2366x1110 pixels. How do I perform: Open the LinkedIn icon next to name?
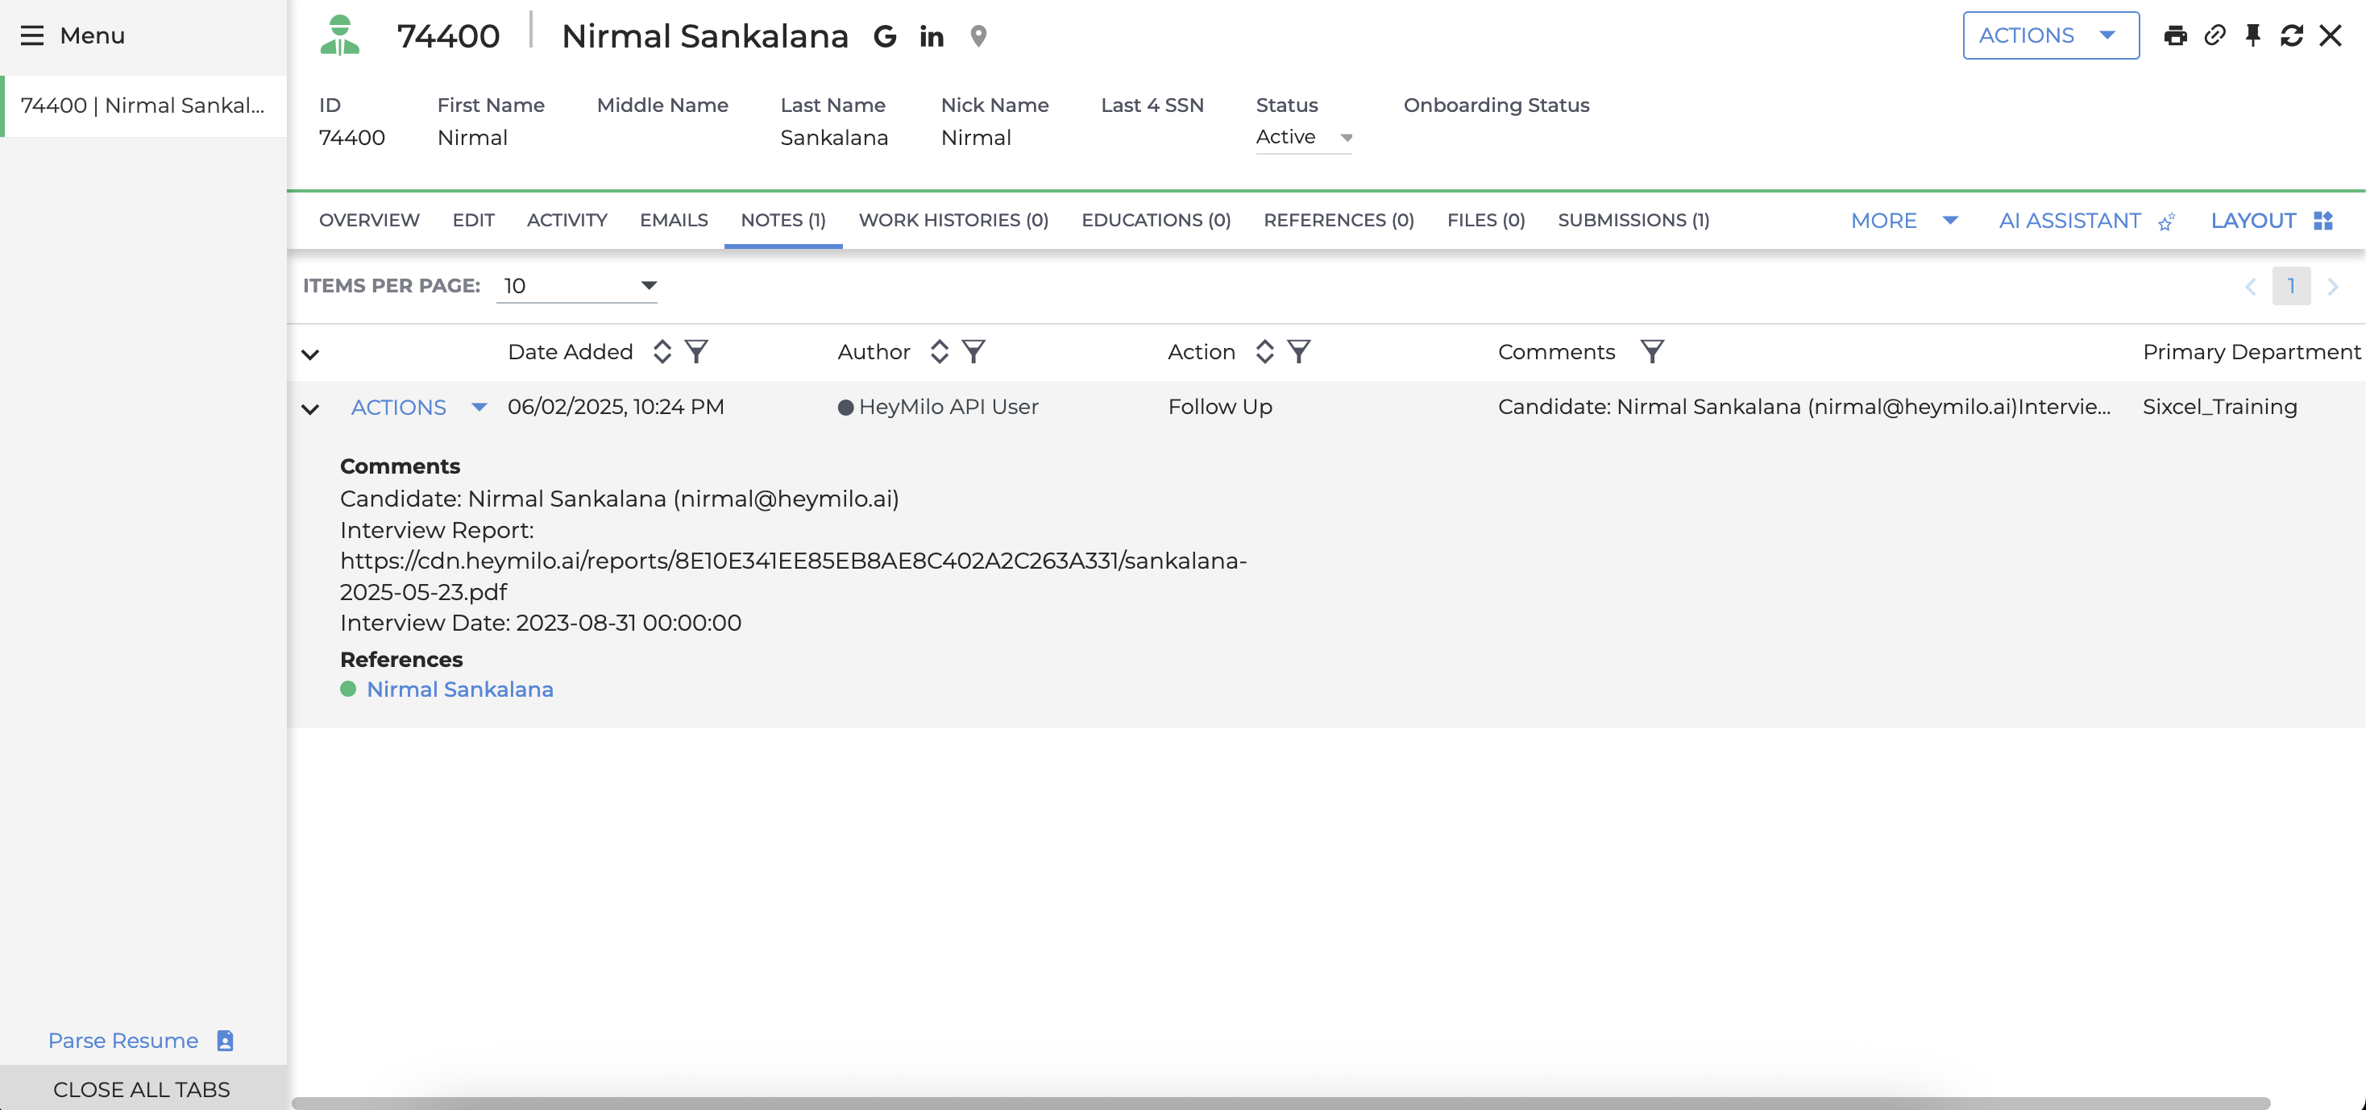click(931, 35)
